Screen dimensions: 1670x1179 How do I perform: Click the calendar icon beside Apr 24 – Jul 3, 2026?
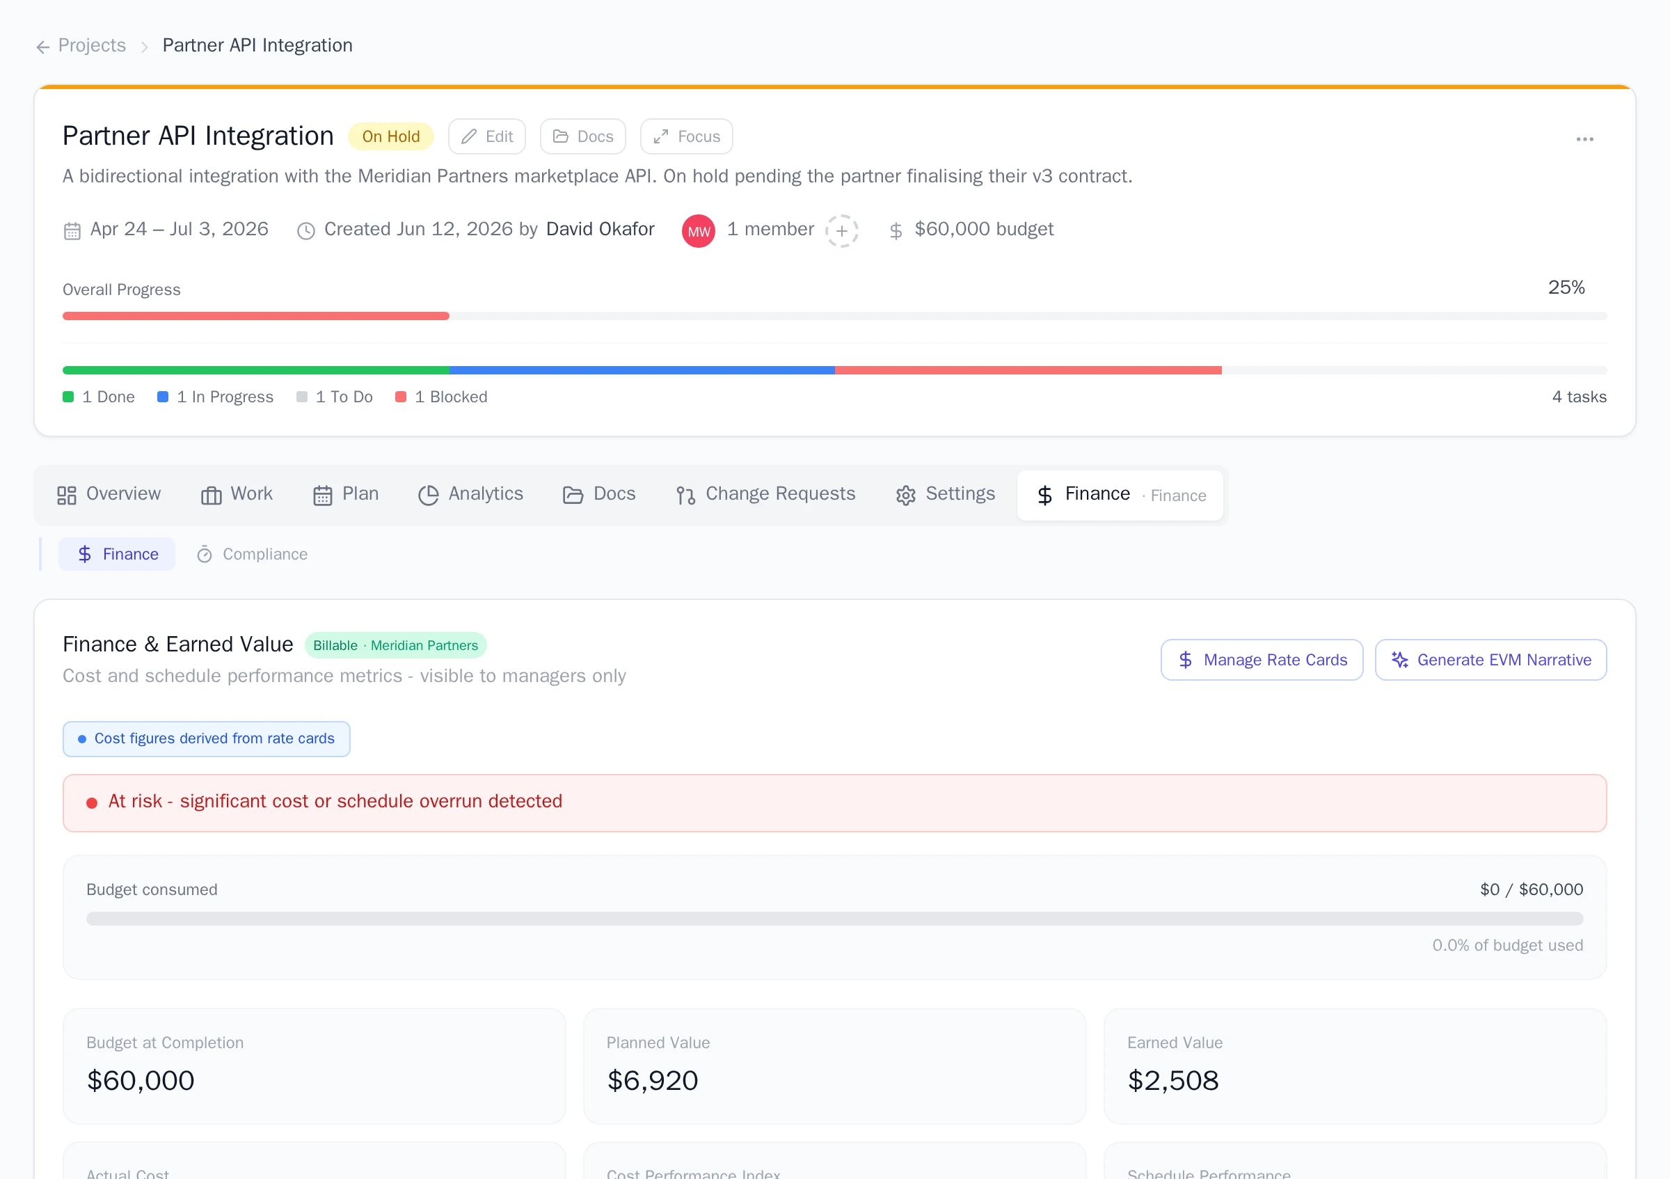coord(72,231)
